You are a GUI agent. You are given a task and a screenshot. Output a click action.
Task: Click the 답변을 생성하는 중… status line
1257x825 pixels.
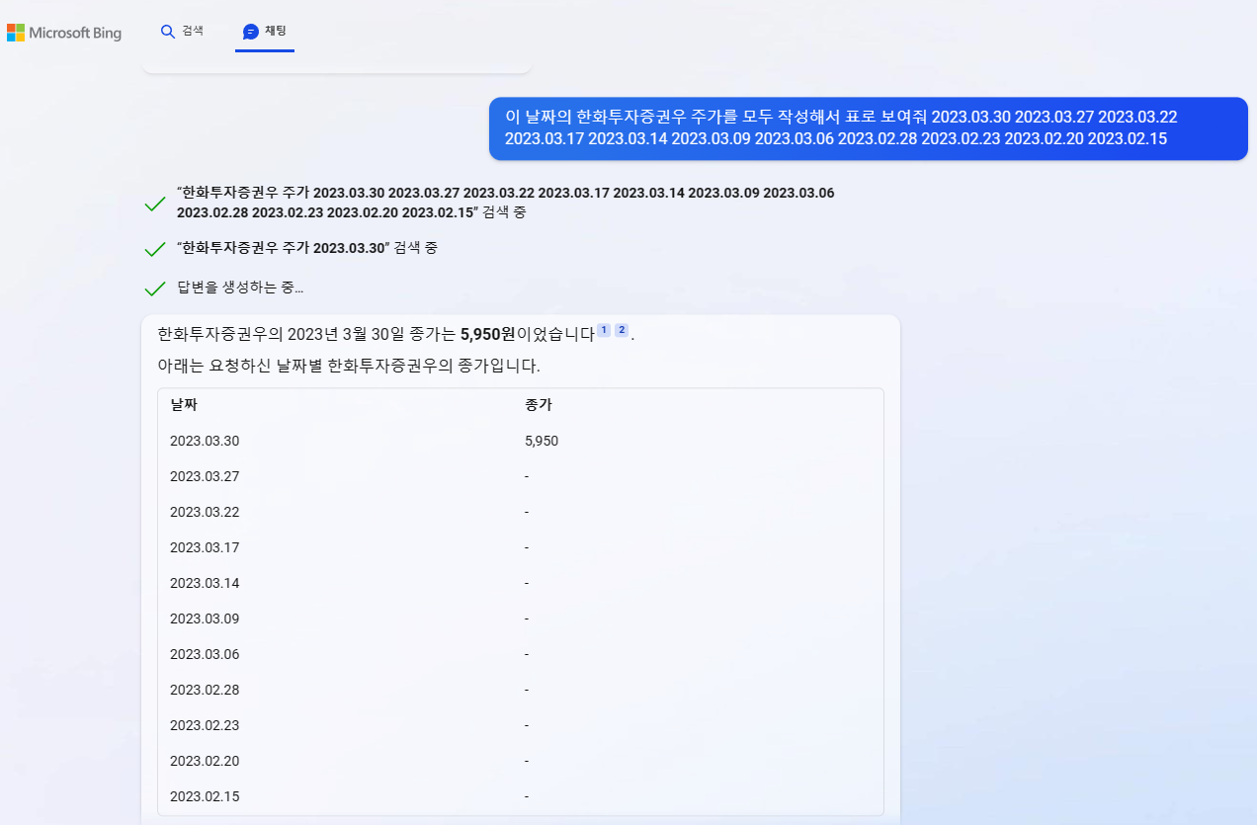pyautogui.click(x=240, y=289)
